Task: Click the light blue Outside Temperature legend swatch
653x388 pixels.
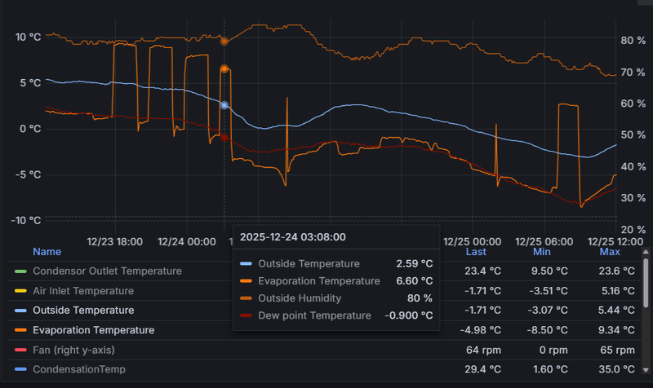Action: (20, 311)
